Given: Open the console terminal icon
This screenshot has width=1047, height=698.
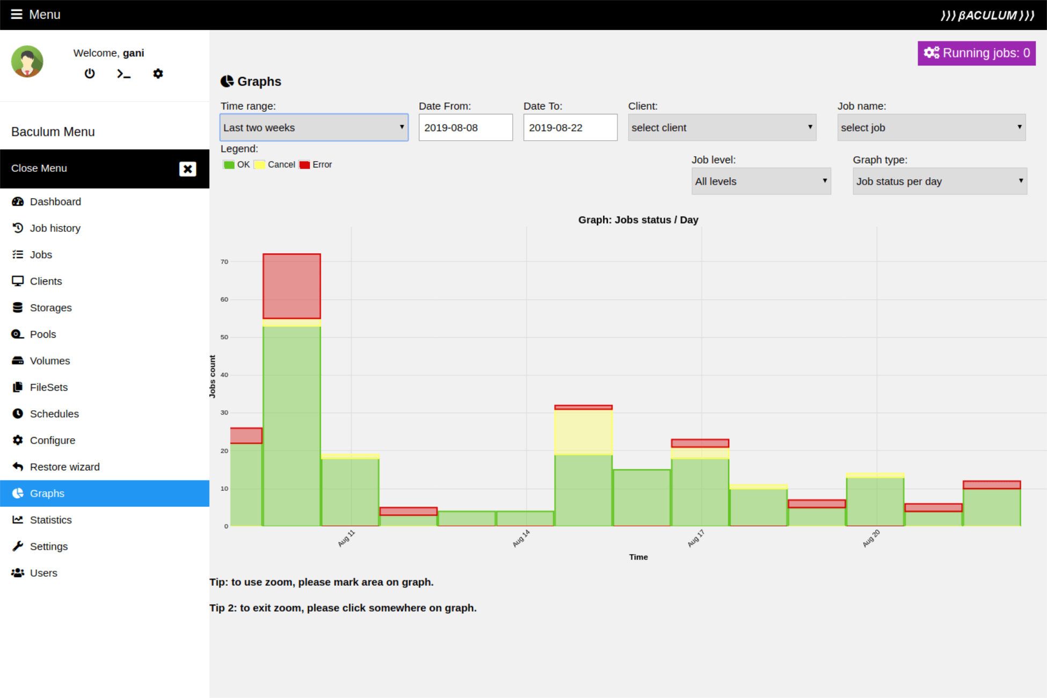Looking at the screenshot, I should click(x=123, y=74).
